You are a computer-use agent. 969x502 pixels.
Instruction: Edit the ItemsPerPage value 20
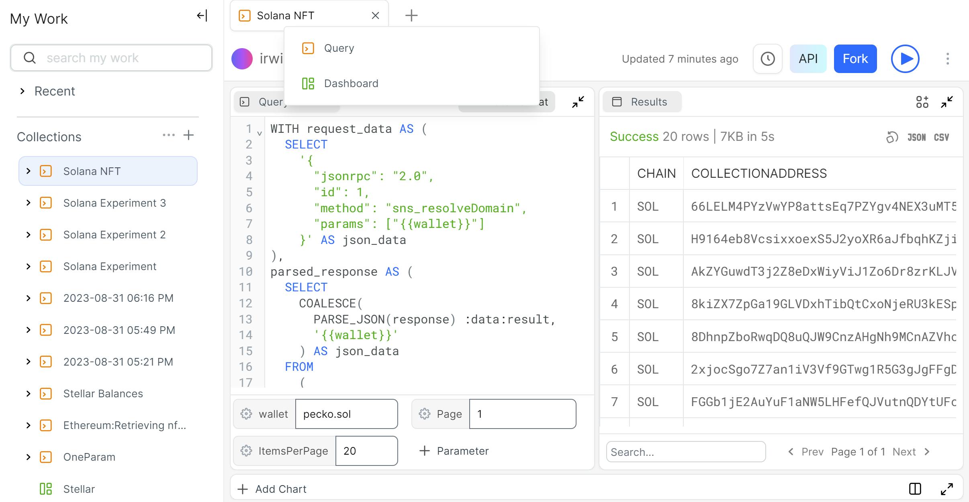click(366, 451)
